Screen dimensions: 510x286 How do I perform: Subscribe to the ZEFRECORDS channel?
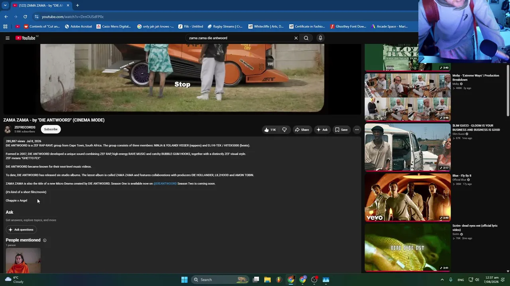(x=51, y=129)
